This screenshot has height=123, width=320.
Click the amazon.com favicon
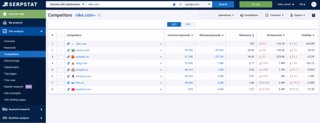(x=73, y=76)
